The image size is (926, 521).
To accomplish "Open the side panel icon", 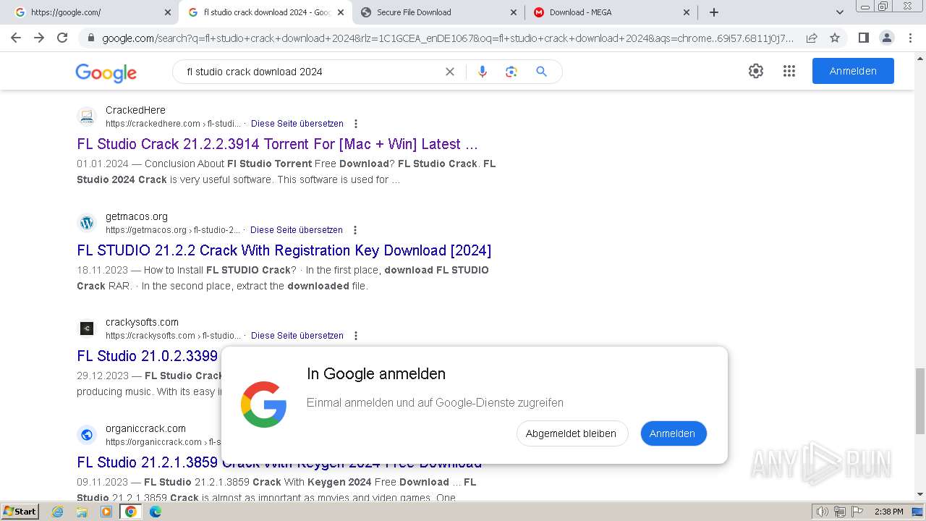I will pos(863,38).
